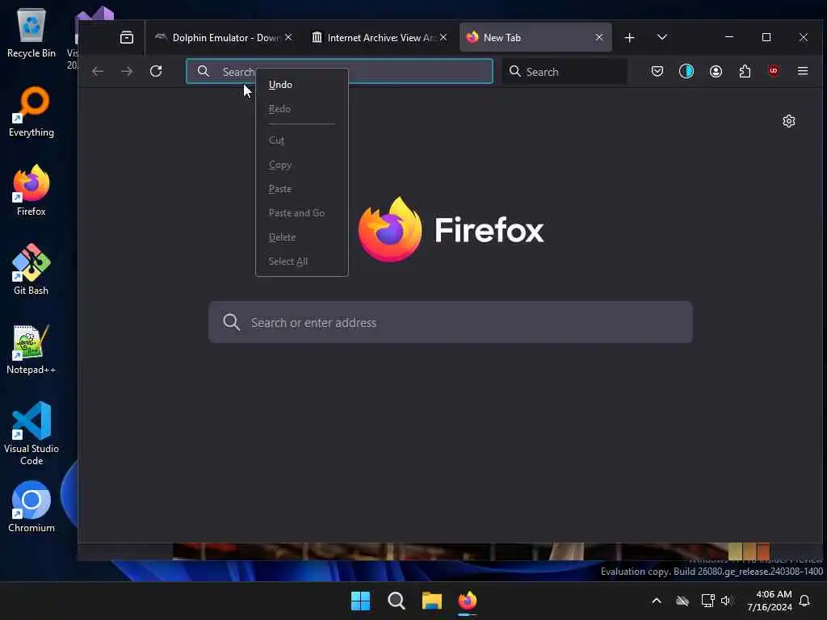Choose Delete in context menu
This screenshot has width=827, height=620.
tap(302, 237)
